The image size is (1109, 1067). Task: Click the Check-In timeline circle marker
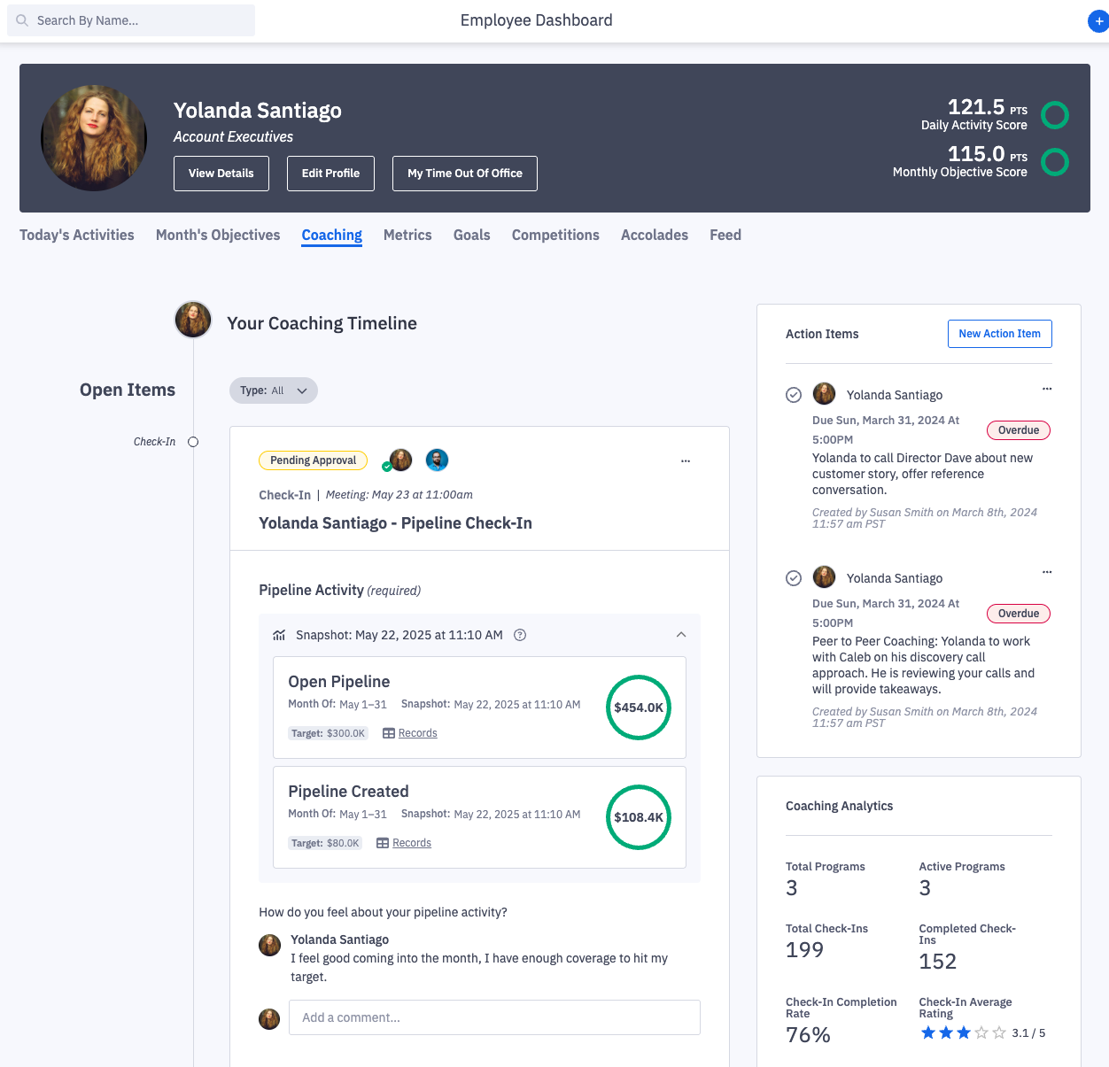click(193, 442)
